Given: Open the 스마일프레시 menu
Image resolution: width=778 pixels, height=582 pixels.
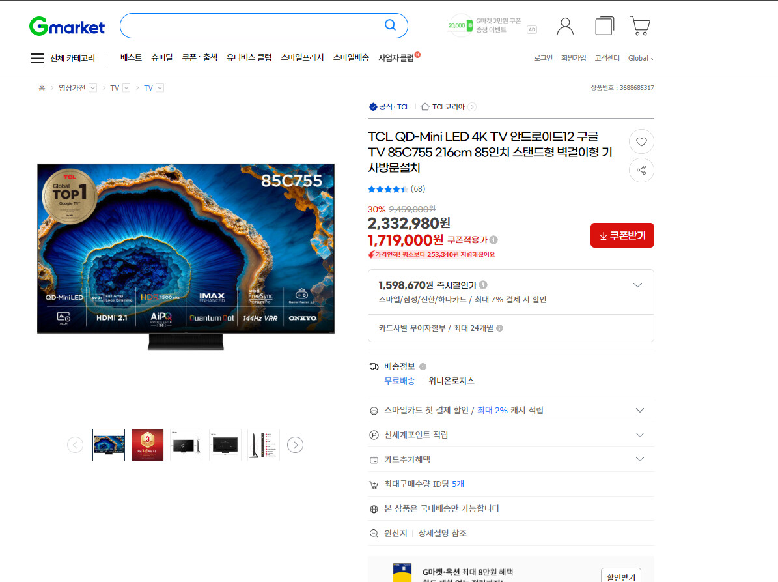Looking at the screenshot, I should coord(302,57).
